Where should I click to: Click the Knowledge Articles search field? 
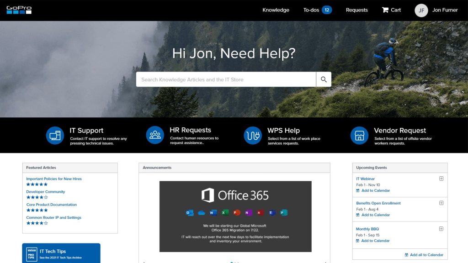coord(226,79)
